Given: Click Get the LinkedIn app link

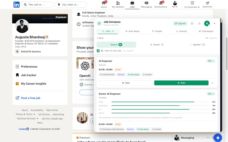Looking at the screenshot, I should click(x=52, y=119).
